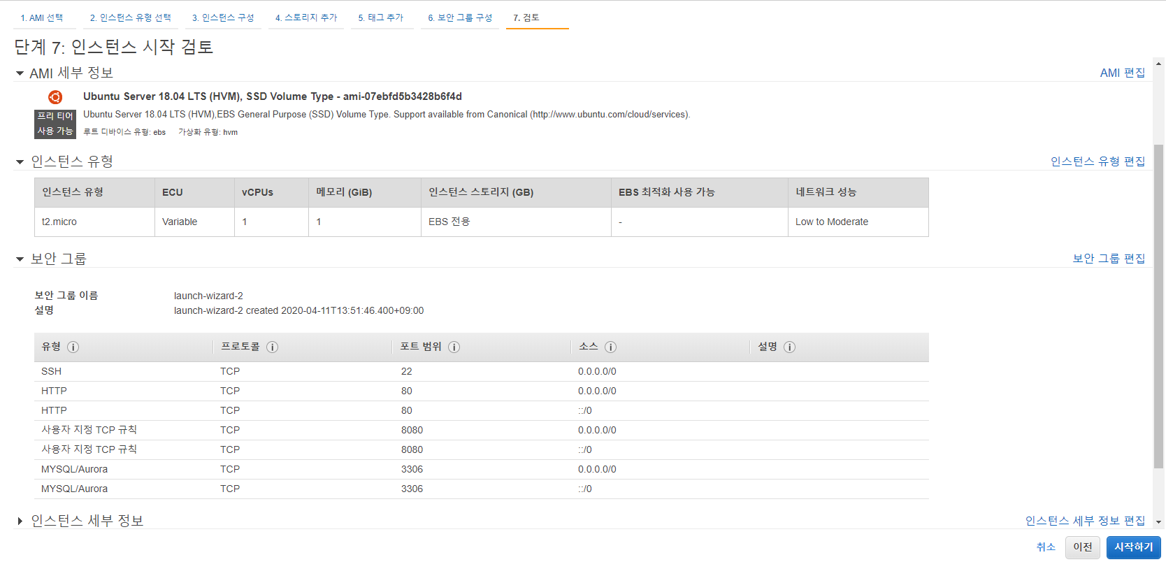The image size is (1166, 562).
Task: Click 사용자 지정 TCP 규칙 row with 0.0.0.0/0
Action: tap(481, 431)
